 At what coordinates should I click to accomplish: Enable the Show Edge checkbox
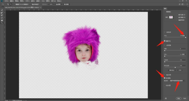click(x=177, y=15)
